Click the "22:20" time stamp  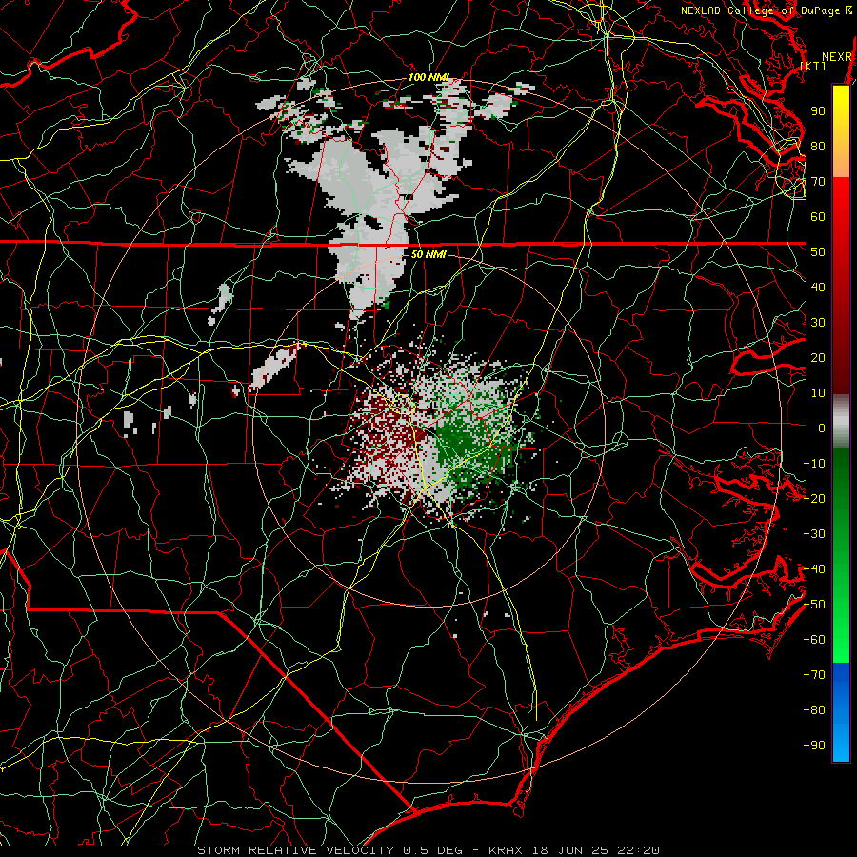[x=638, y=850]
